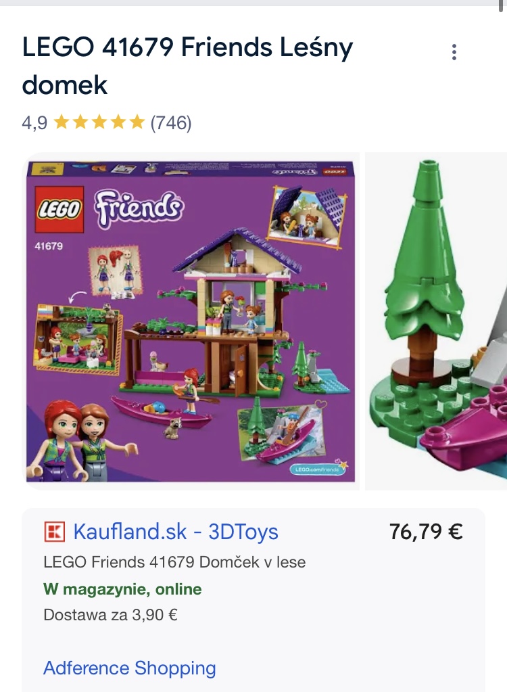The height and width of the screenshot is (692, 507).
Task: Open the three-dot more options menu
Action: [x=454, y=52]
